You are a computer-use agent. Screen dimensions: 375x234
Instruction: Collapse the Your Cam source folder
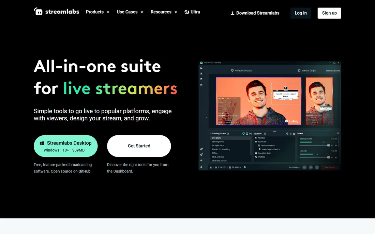[x=256, y=142]
